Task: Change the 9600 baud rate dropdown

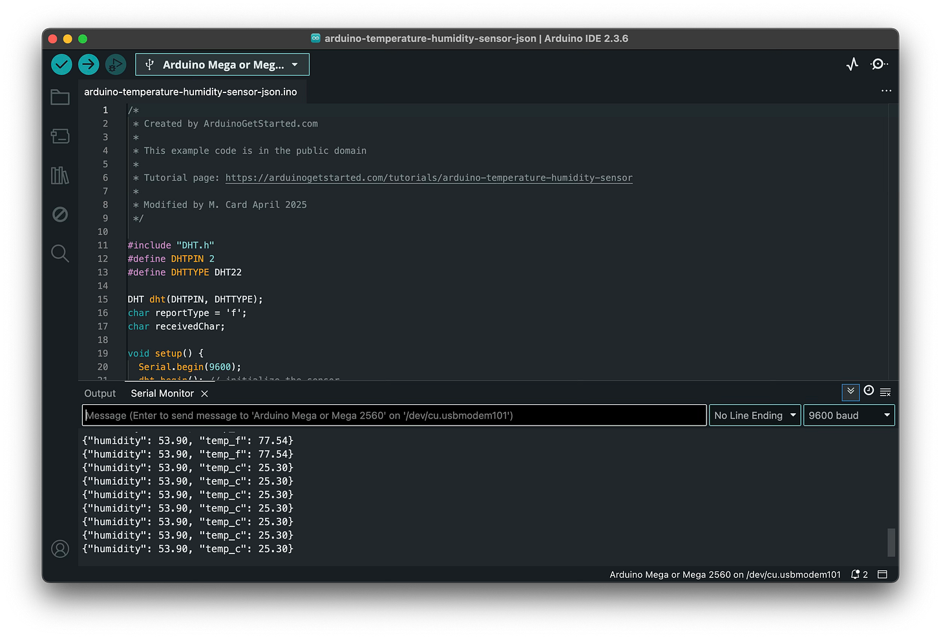Action: [x=849, y=415]
